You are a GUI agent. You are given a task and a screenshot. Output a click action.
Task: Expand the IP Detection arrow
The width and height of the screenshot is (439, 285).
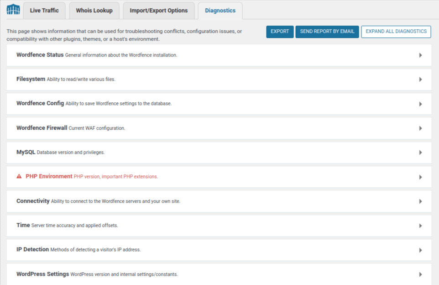tap(420, 250)
